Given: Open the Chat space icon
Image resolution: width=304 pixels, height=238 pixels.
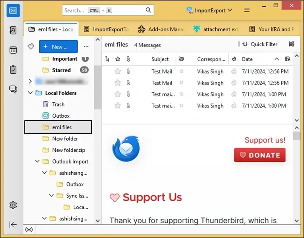Looking at the screenshot, I should (x=13, y=89).
